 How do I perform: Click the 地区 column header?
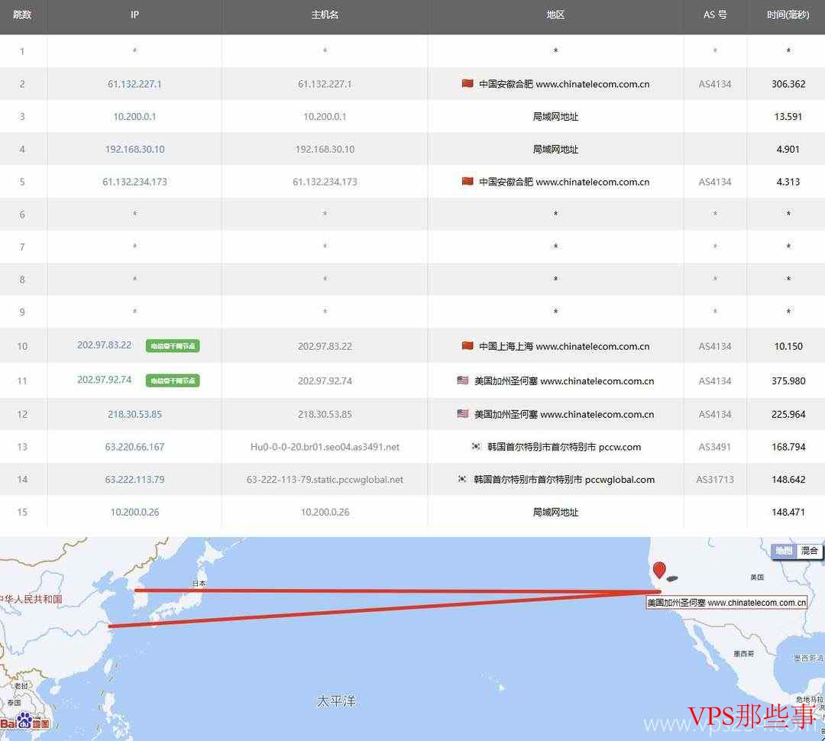click(x=555, y=15)
